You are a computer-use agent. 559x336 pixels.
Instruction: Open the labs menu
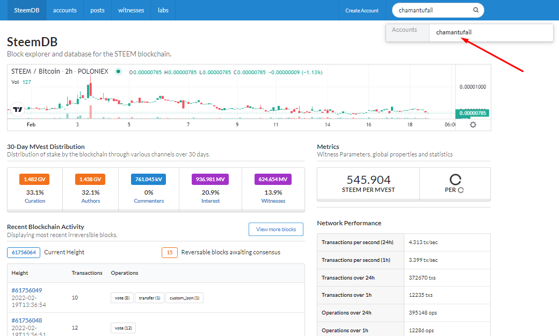click(x=163, y=10)
